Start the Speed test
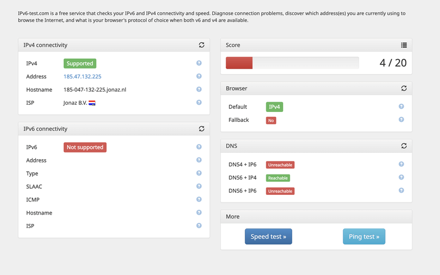 [268, 237]
